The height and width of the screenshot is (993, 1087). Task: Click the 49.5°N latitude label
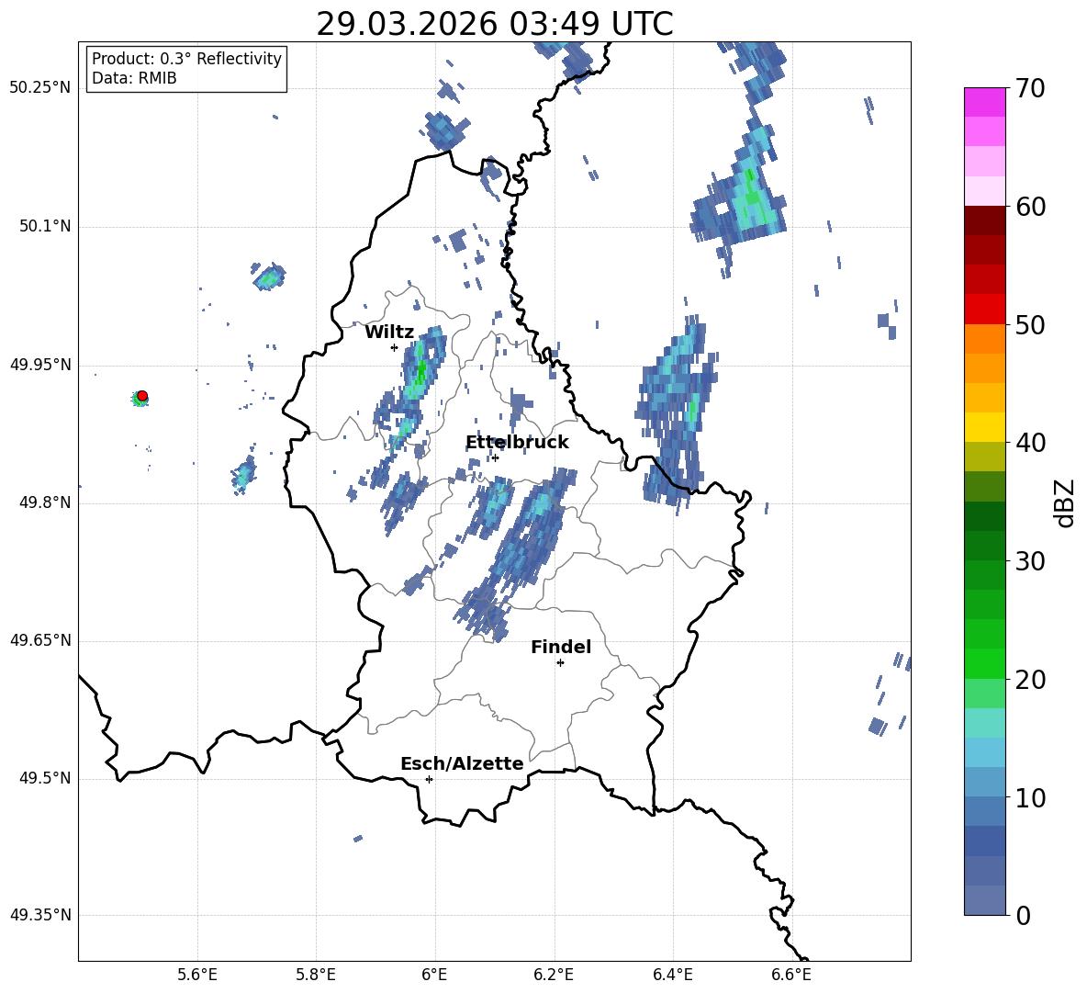coord(44,778)
